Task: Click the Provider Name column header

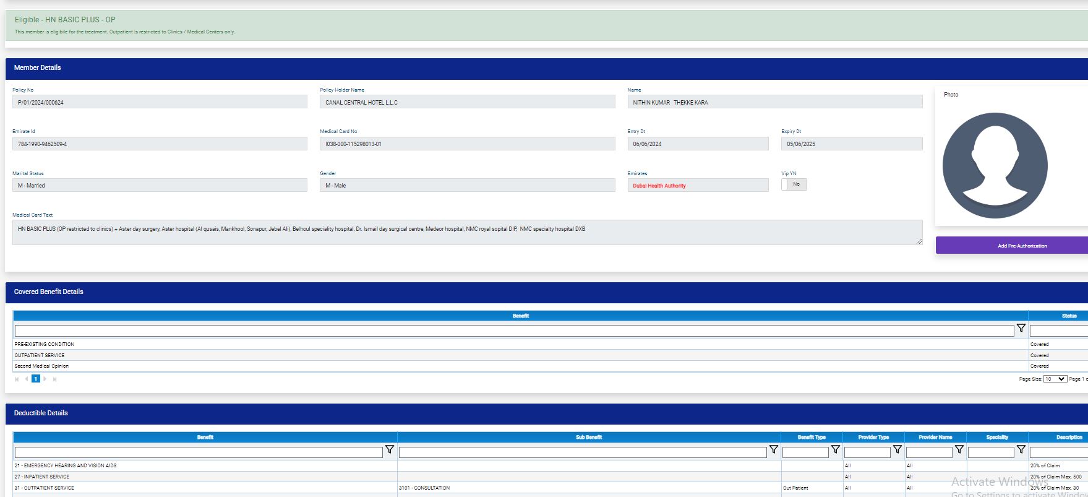Action: click(x=935, y=437)
